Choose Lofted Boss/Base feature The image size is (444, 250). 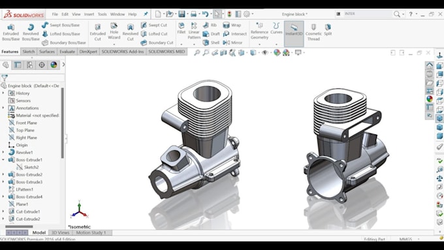coord(61,34)
